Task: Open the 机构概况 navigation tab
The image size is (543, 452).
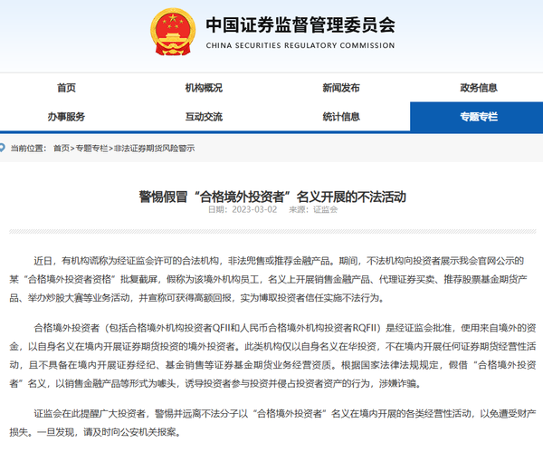Action: pyautogui.click(x=204, y=88)
